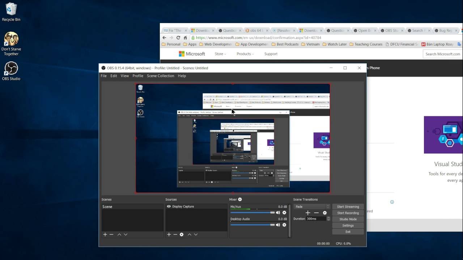Expand the Products dropdown on Microsoft site
This screenshot has height=260, width=463.
pyautogui.click(x=245, y=54)
